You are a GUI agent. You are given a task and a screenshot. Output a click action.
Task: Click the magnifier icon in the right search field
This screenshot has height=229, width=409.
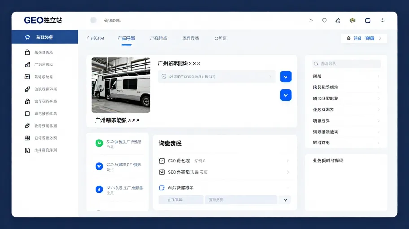pos(316,64)
